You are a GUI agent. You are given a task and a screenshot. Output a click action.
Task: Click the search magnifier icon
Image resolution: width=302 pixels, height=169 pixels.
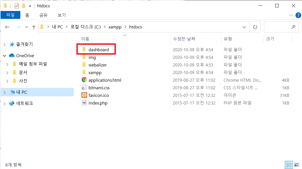tap(293, 27)
